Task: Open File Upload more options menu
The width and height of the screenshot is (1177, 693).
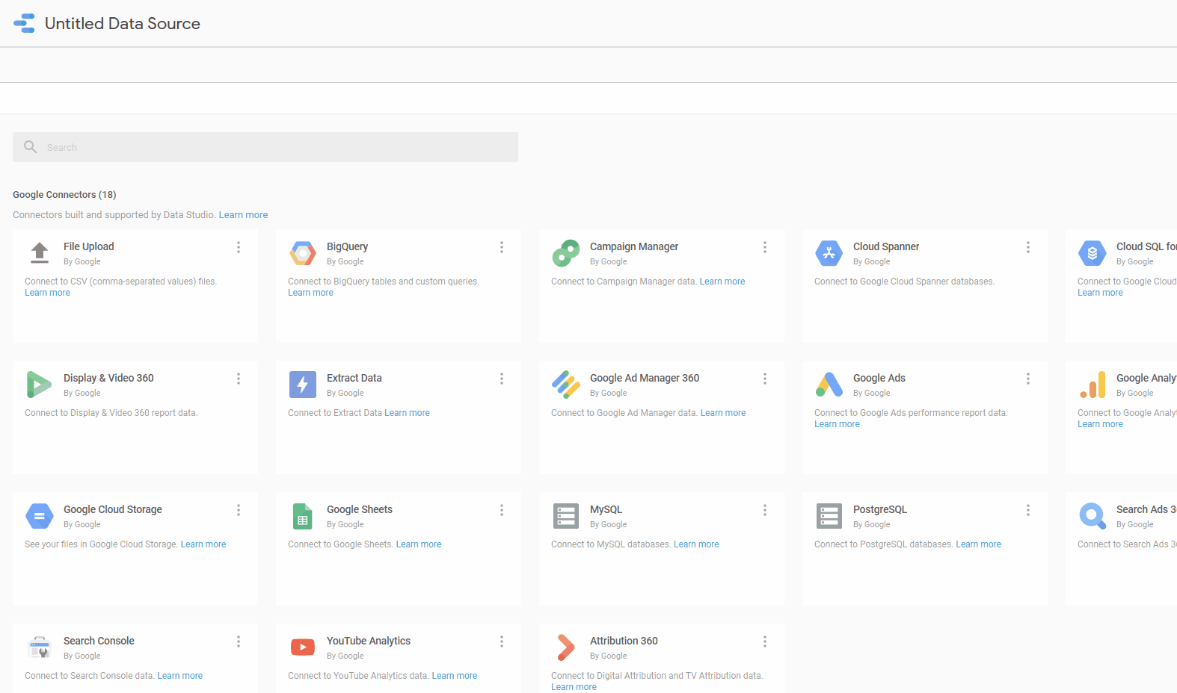Action: 239,247
